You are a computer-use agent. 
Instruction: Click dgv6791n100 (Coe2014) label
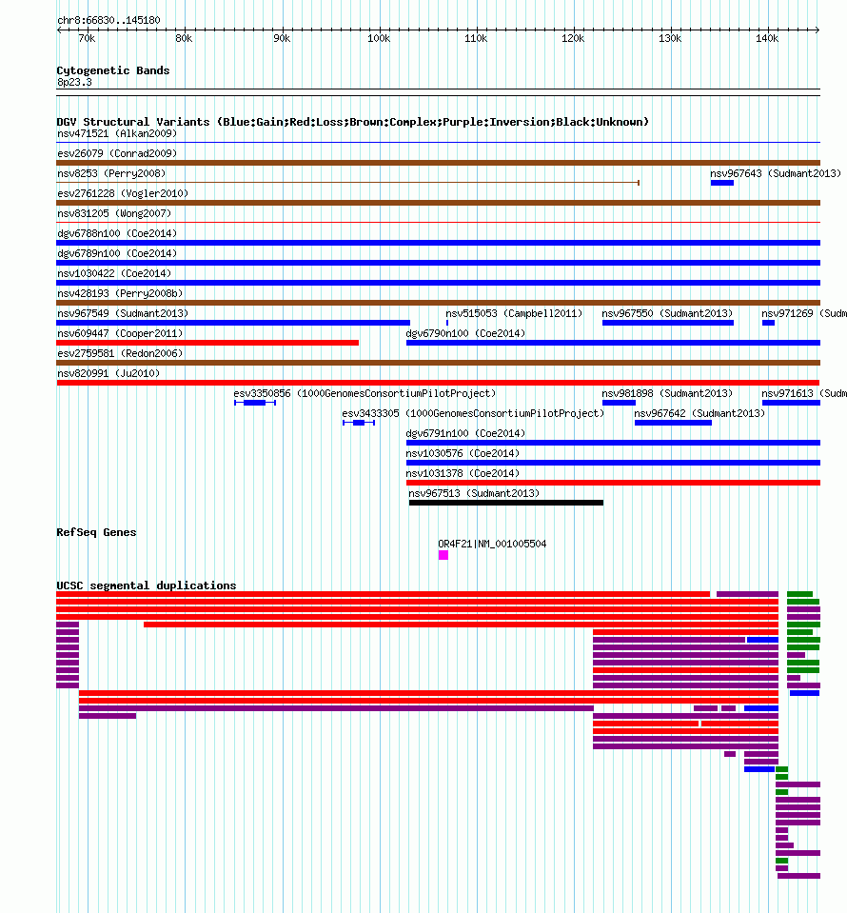pos(465,433)
